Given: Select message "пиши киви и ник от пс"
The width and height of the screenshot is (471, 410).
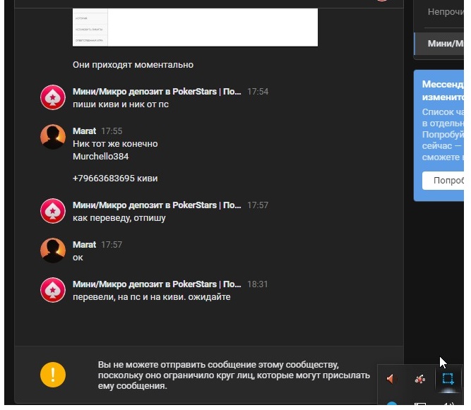Looking at the screenshot, I should (121, 104).
